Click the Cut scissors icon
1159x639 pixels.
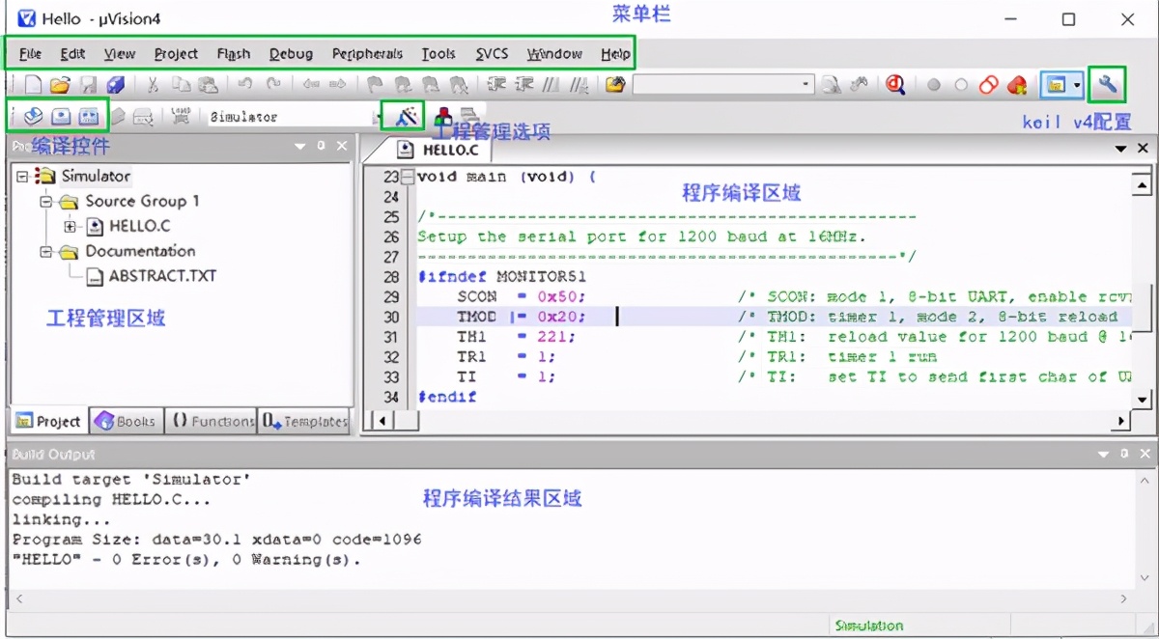pos(154,85)
